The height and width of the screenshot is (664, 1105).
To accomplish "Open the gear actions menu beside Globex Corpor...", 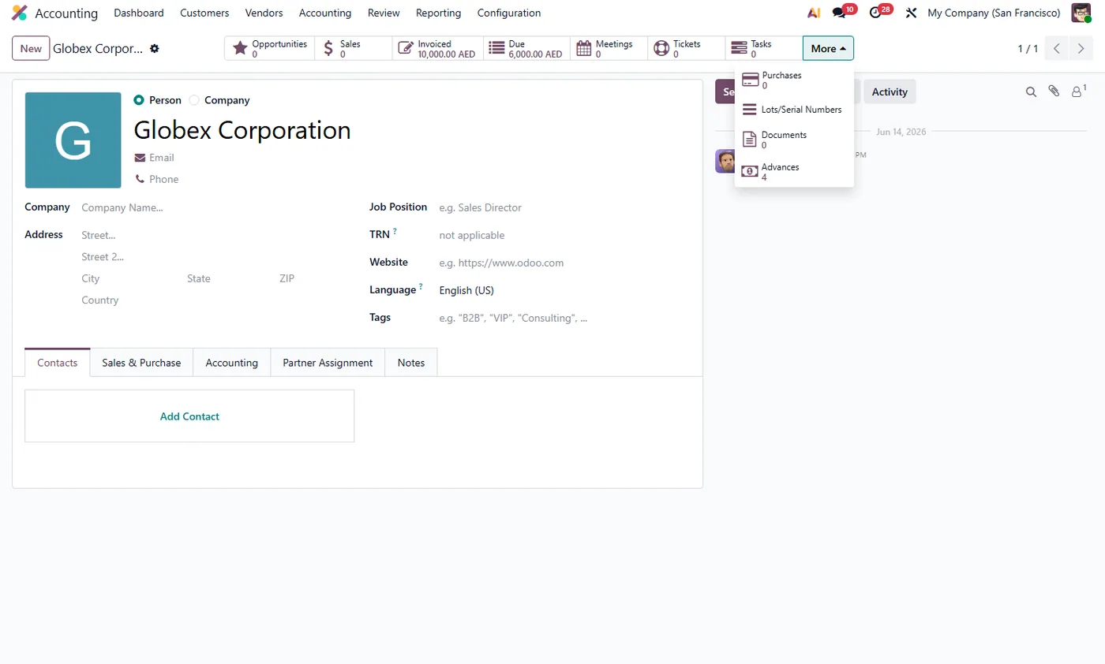I will (155, 49).
